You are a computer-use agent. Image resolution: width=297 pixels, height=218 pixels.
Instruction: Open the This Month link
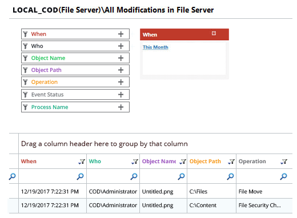pyautogui.click(x=155, y=47)
